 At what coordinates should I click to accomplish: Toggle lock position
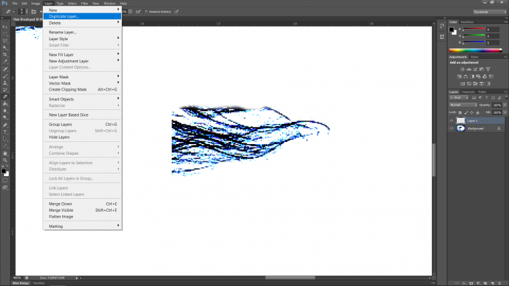tap(472, 113)
